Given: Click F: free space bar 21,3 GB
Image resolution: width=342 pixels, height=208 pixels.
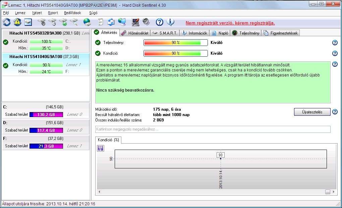Looking at the screenshot, I should click(x=46, y=146).
